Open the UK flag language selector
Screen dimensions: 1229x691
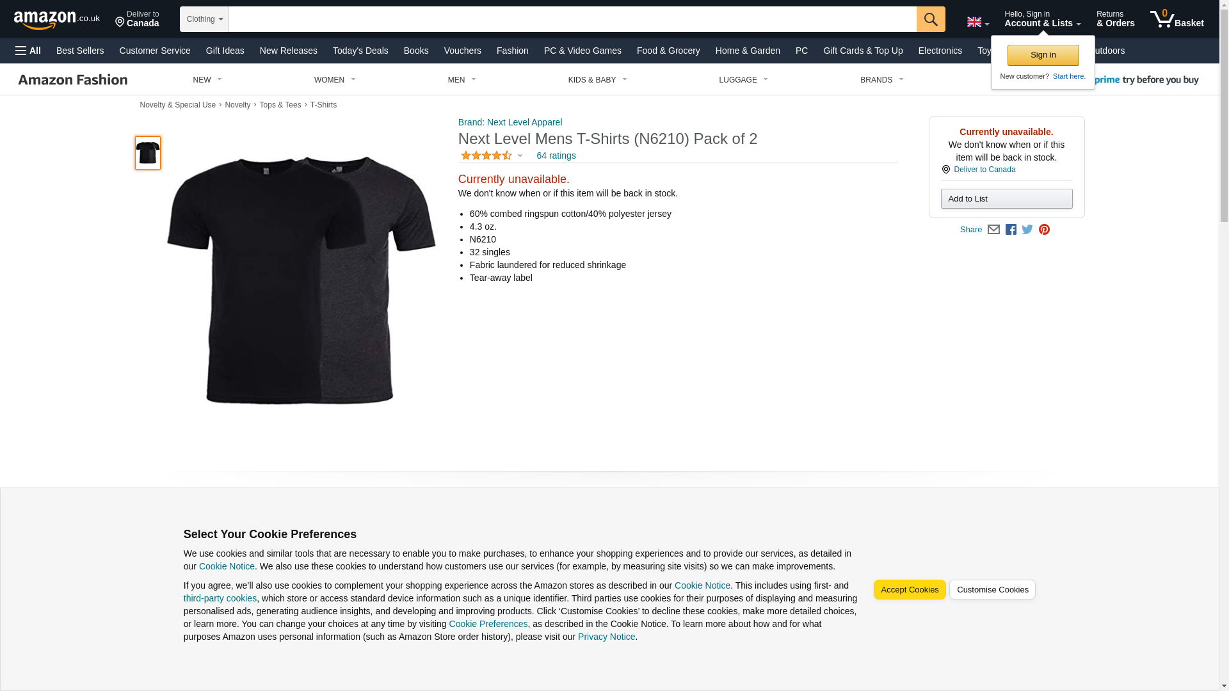977,22
